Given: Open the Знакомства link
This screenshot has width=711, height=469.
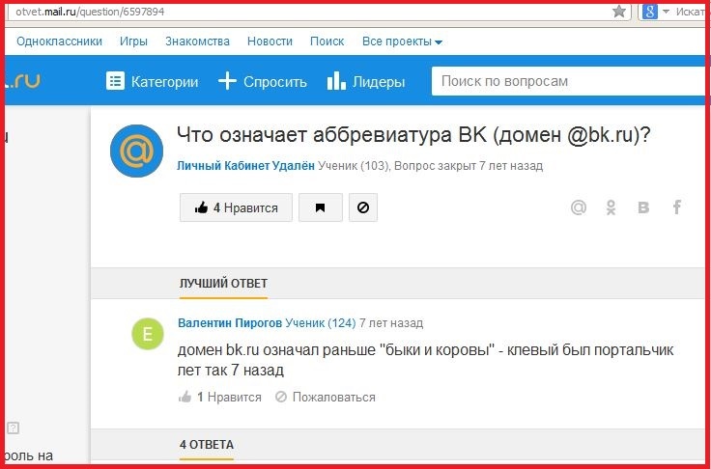Looking at the screenshot, I should 197,41.
